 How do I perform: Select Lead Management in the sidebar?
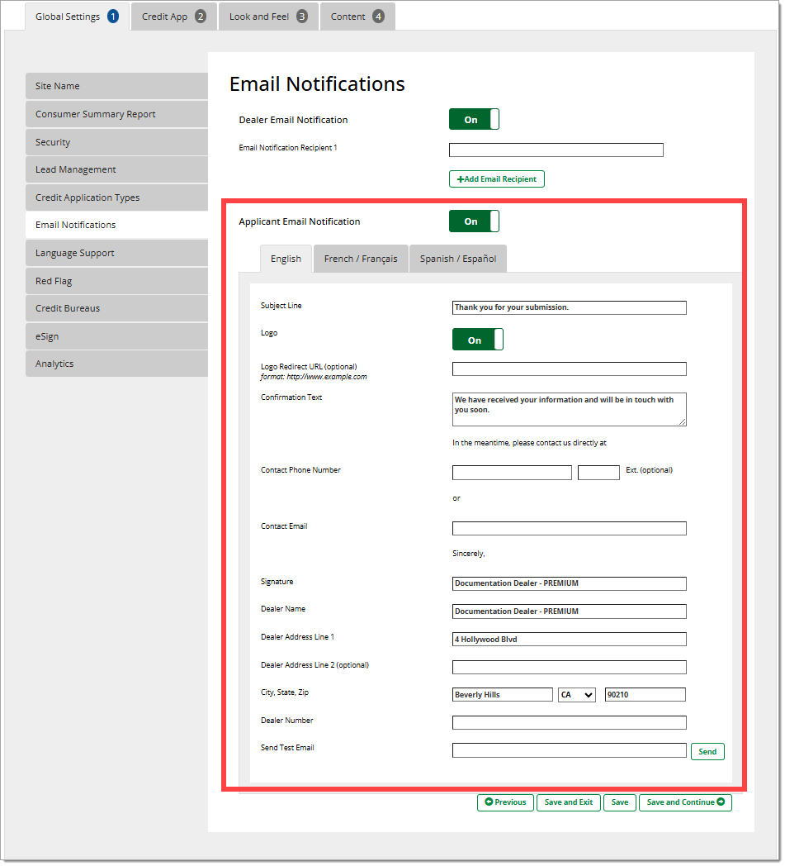pos(116,169)
